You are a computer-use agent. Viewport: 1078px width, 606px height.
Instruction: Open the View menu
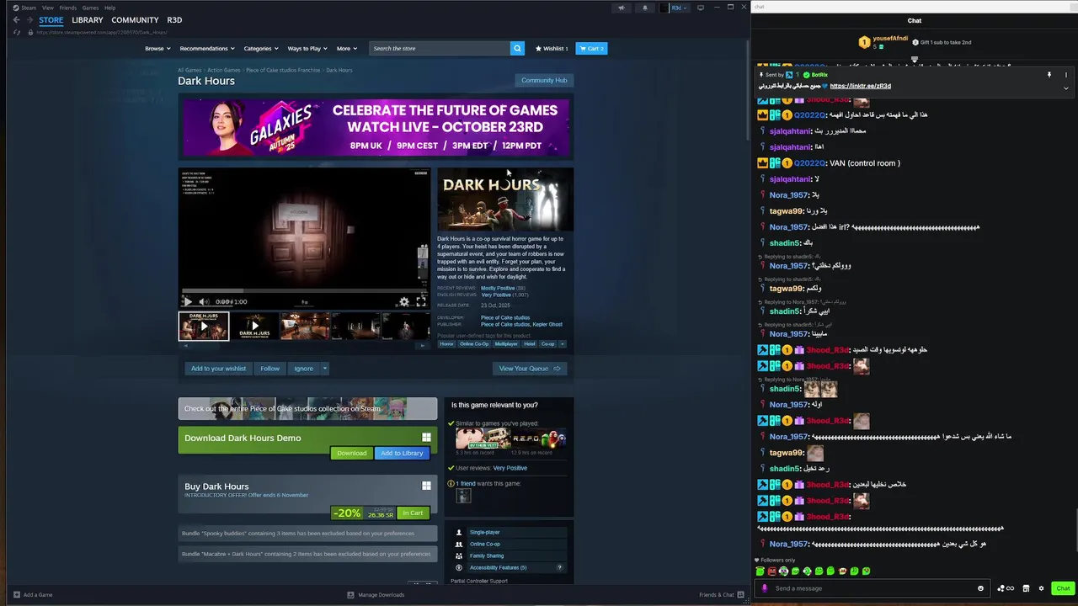click(48, 8)
